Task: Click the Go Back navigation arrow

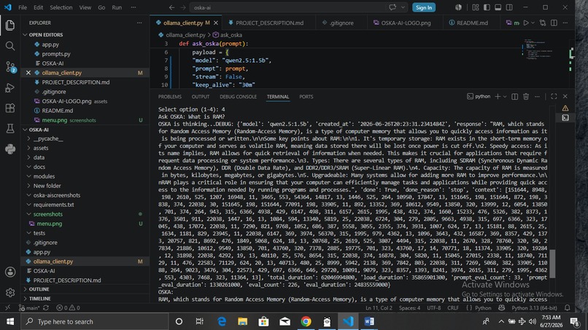Action: pyautogui.click(x=171, y=7)
